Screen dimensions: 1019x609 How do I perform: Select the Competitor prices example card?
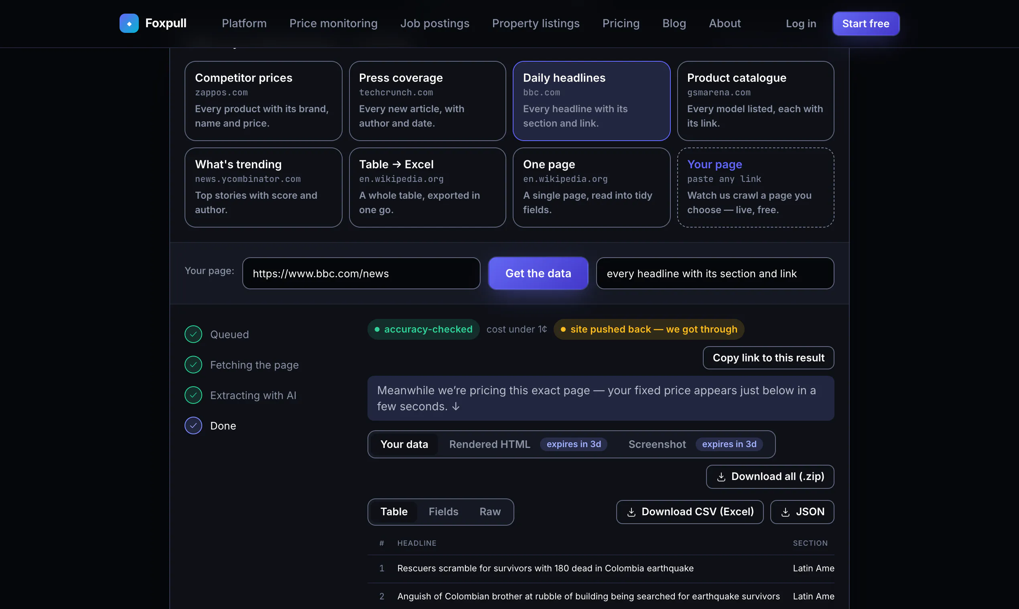coord(264,101)
